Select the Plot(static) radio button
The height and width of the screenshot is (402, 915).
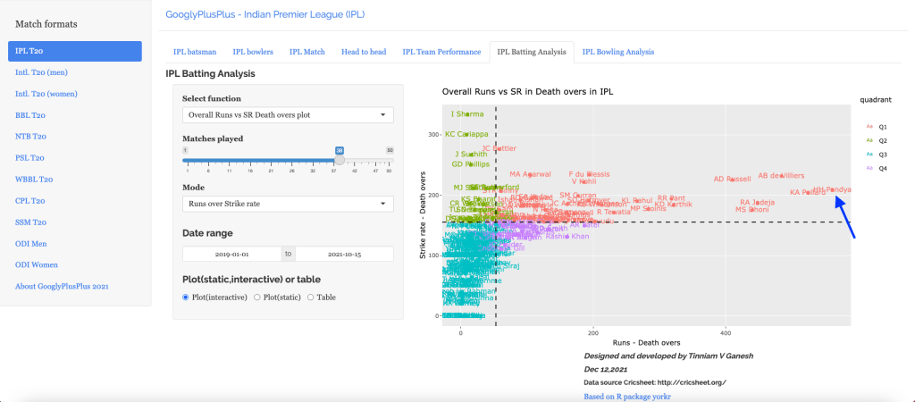[258, 297]
